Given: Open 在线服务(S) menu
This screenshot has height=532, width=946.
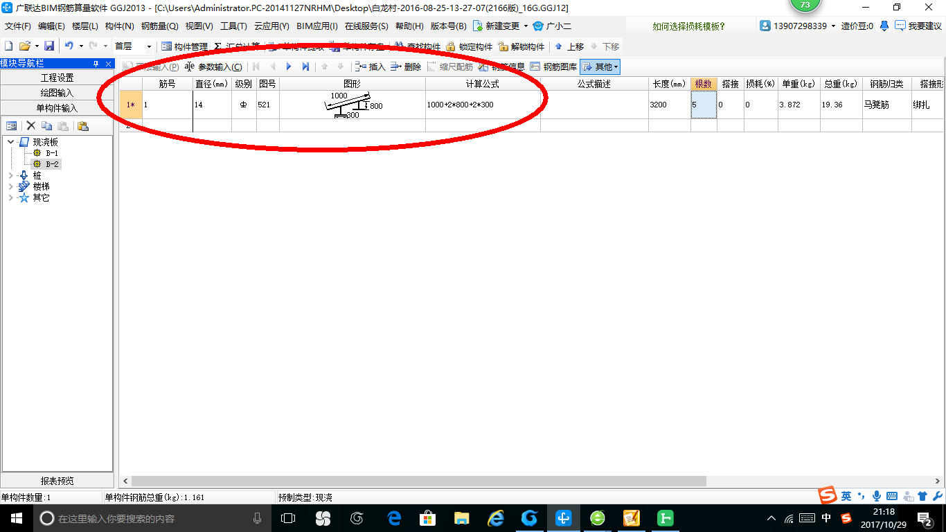Looking at the screenshot, I should [366, 26].
